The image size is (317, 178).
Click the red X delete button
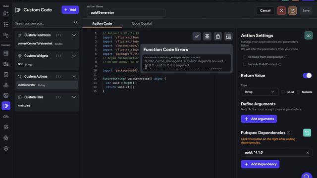[x=281, y=10]
